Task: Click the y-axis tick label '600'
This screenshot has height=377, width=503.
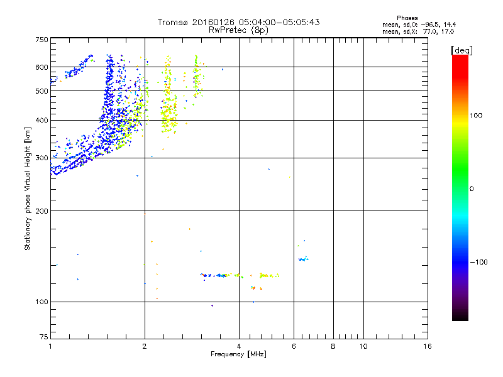Action: point(41,67)
